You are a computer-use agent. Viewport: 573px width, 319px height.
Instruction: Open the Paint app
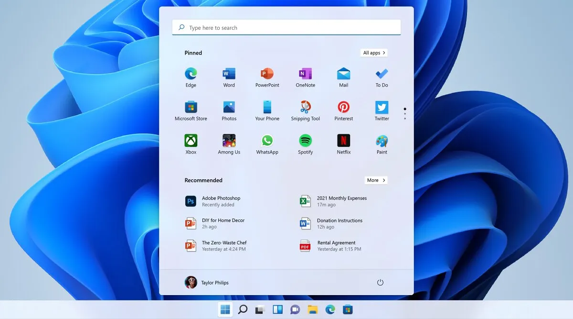tap(382, 144)
